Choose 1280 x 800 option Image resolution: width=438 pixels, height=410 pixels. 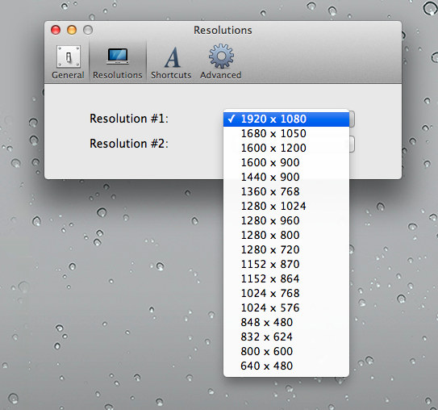coord(286,236)
